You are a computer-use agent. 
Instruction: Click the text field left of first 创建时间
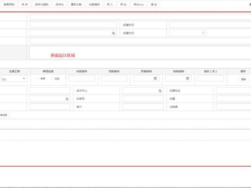point(73,25)
